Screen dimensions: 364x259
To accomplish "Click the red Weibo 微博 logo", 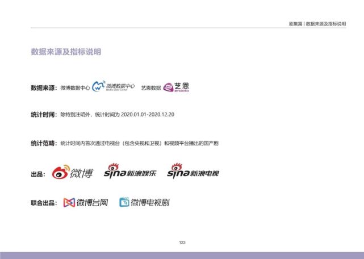I will [x=73, y=172].
